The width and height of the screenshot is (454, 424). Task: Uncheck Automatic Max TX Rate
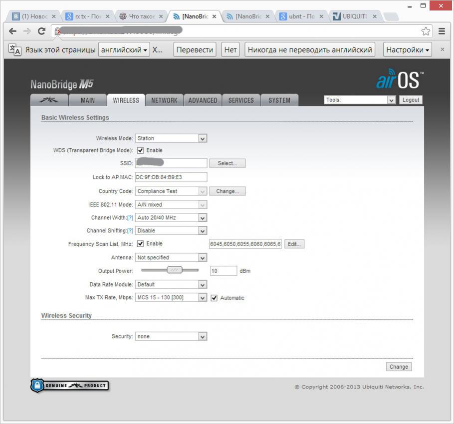pos(215,298)
